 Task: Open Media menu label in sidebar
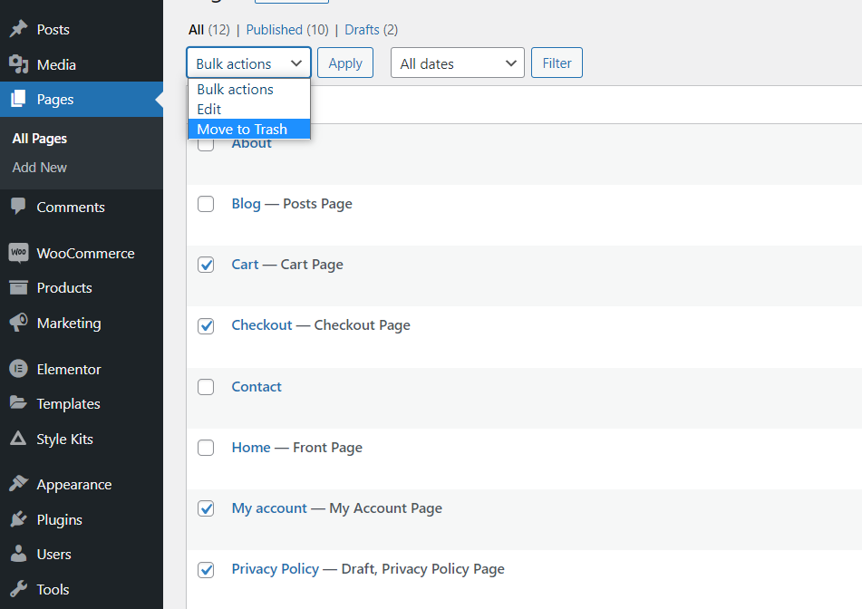click(x=56, y=65)
